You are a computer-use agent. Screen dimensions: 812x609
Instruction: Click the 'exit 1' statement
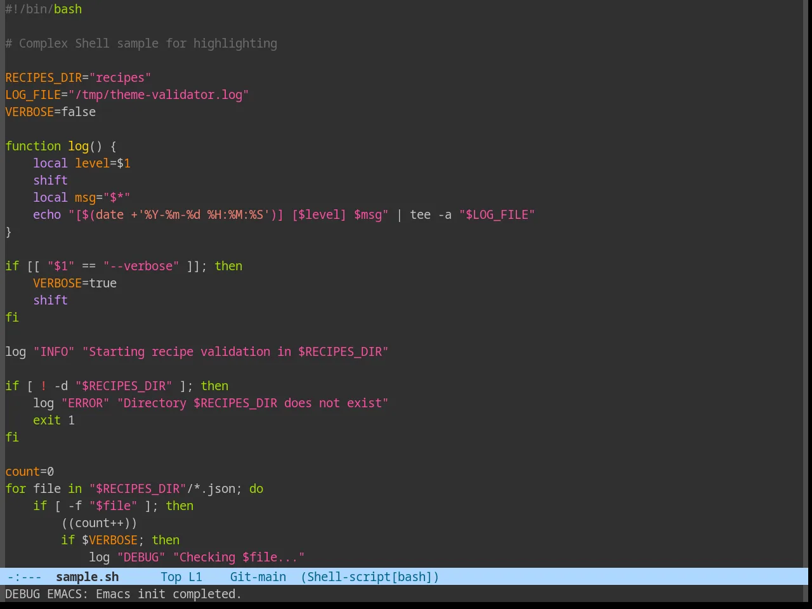click(x=54, y=420)
